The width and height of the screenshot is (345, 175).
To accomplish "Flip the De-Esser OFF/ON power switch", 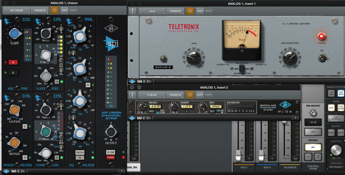I will pyautogui.click(x=285, y=112).
